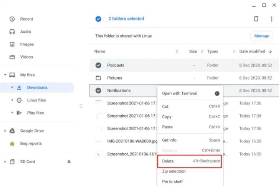Select Screenshot_20210106-161 file name
The height and width of the screenshot is (186, 279).
pos(132,154)
